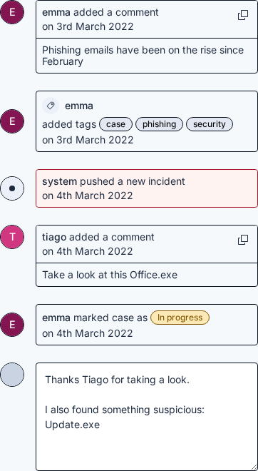258x471 pixels.
Task: Click system pushed a new incident entry
Action: click(147, 188)
